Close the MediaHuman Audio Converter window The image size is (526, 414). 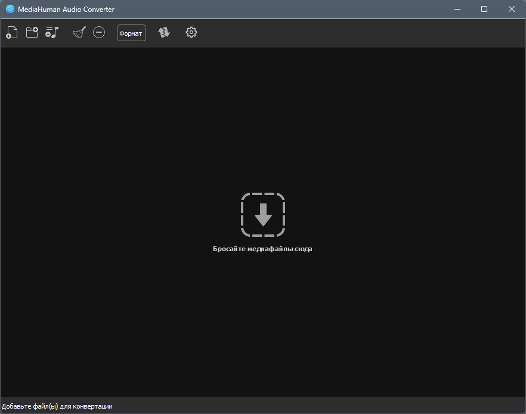click(x=511, y=9)
